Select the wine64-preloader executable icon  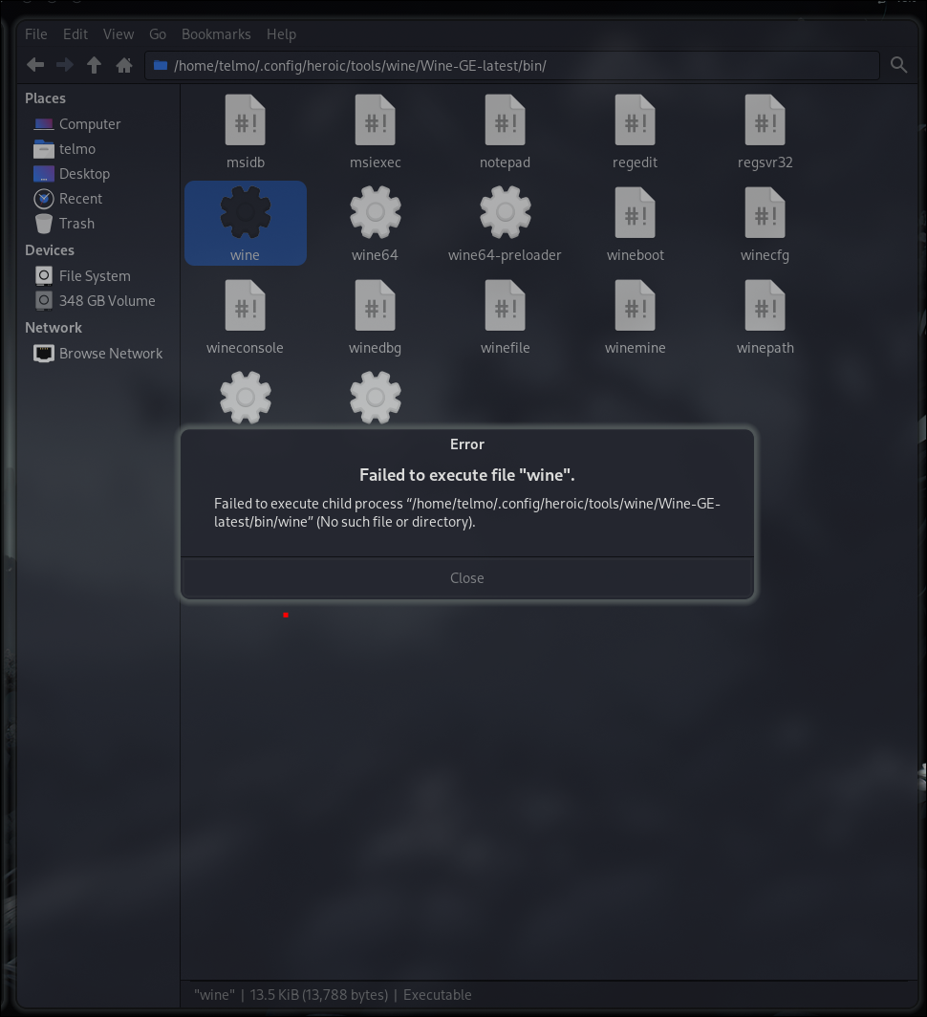click(505, 213)
